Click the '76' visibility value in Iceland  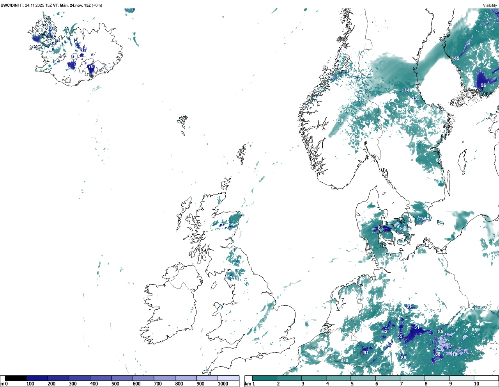(x=91, y=66)
